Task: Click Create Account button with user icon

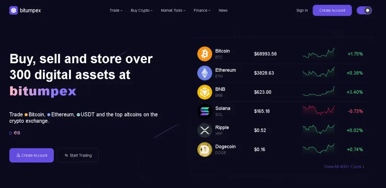Action: pos(32,155)
